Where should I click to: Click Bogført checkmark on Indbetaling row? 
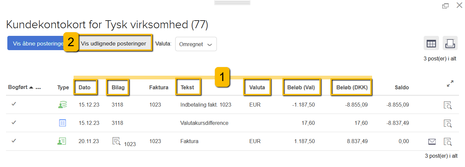point(14,104)
